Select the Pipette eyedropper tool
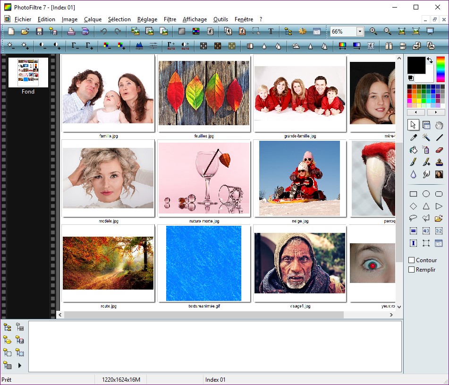This screenshot has height=385, width=449. [413, 137]
